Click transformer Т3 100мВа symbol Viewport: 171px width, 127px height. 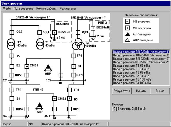point(78,44)
